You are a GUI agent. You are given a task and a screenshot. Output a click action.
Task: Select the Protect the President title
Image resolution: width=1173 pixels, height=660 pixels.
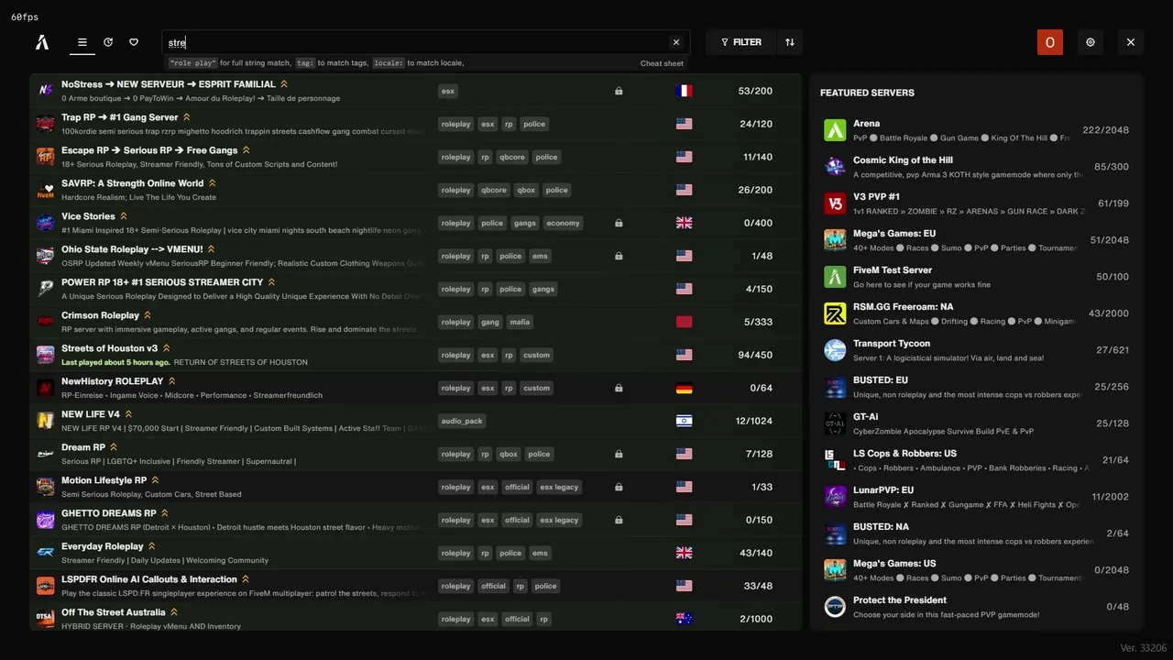(x=900, y=600)
